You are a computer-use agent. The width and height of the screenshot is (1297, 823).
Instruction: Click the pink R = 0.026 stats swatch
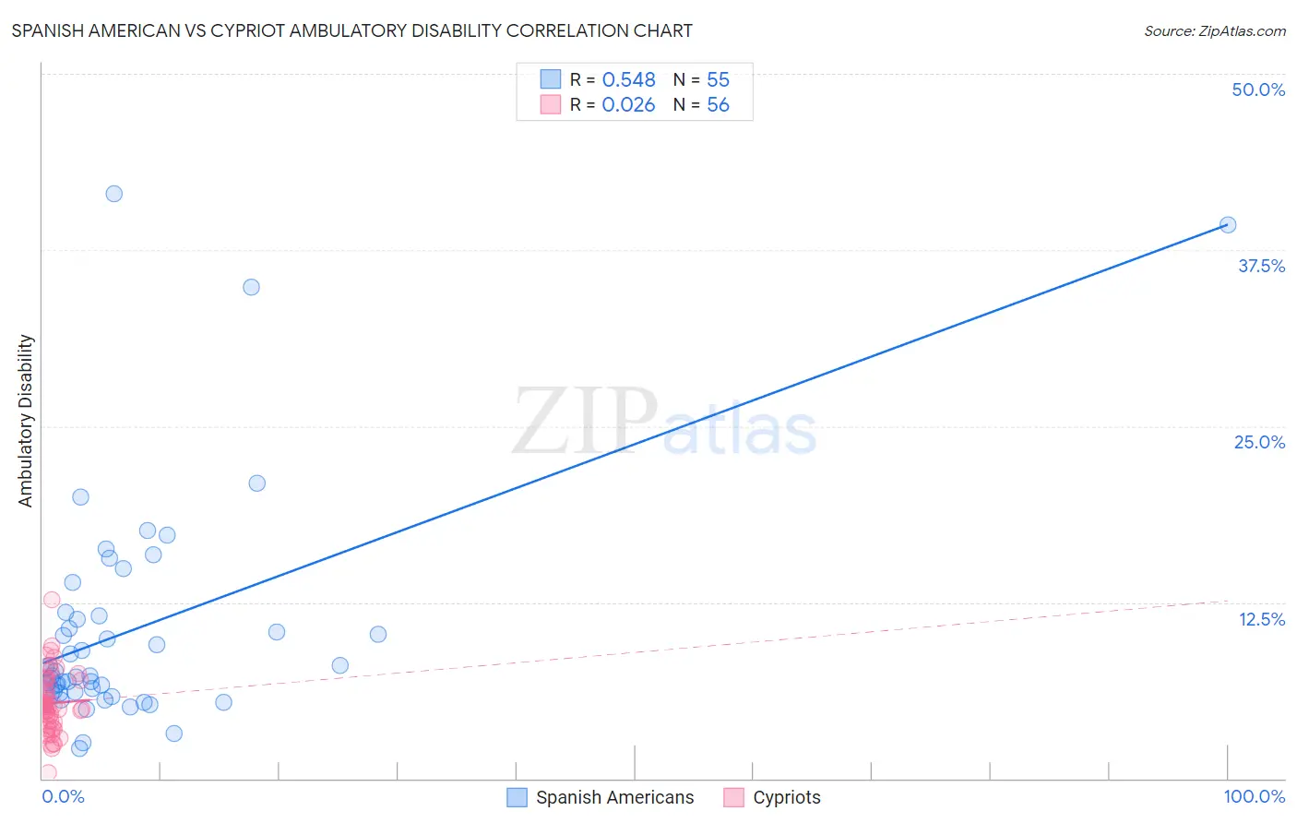point(551,104)
